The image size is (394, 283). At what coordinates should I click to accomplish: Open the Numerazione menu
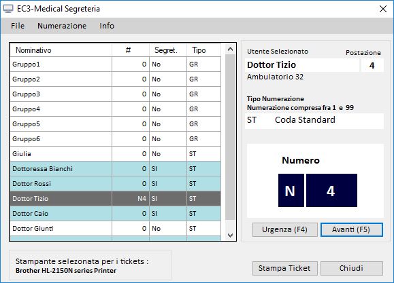point(62,26)
